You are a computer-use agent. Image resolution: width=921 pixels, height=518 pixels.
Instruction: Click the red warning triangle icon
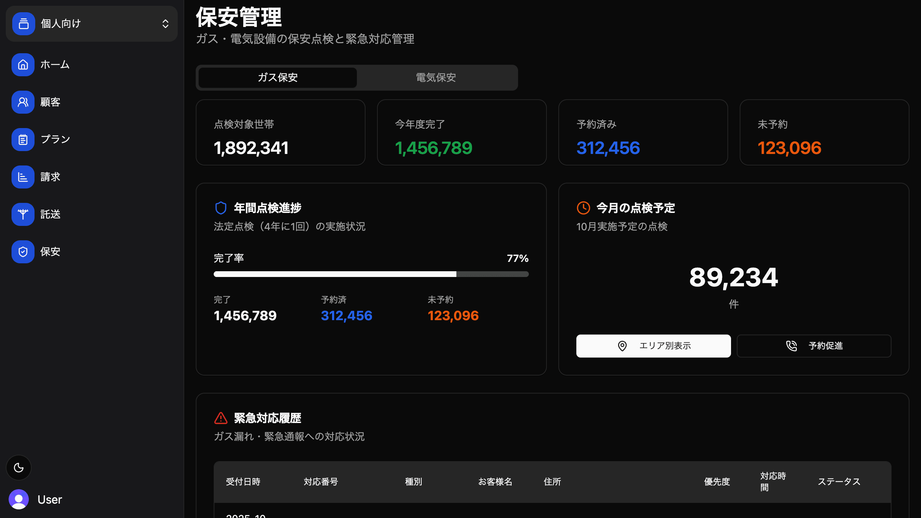[x=221, y=418]
